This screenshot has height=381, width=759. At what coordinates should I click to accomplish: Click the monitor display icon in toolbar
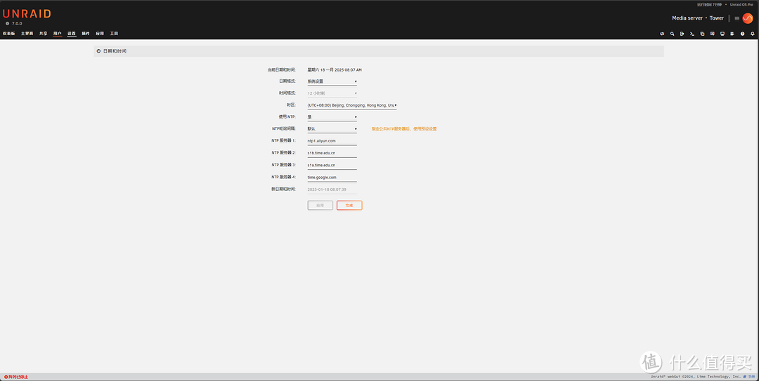pyautogui.click(x=722, y=34)
